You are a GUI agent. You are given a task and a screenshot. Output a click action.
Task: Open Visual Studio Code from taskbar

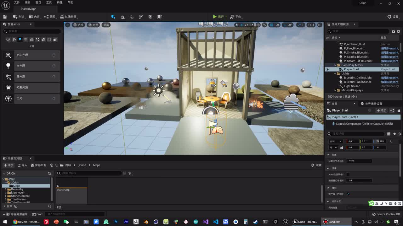[216, 222]
